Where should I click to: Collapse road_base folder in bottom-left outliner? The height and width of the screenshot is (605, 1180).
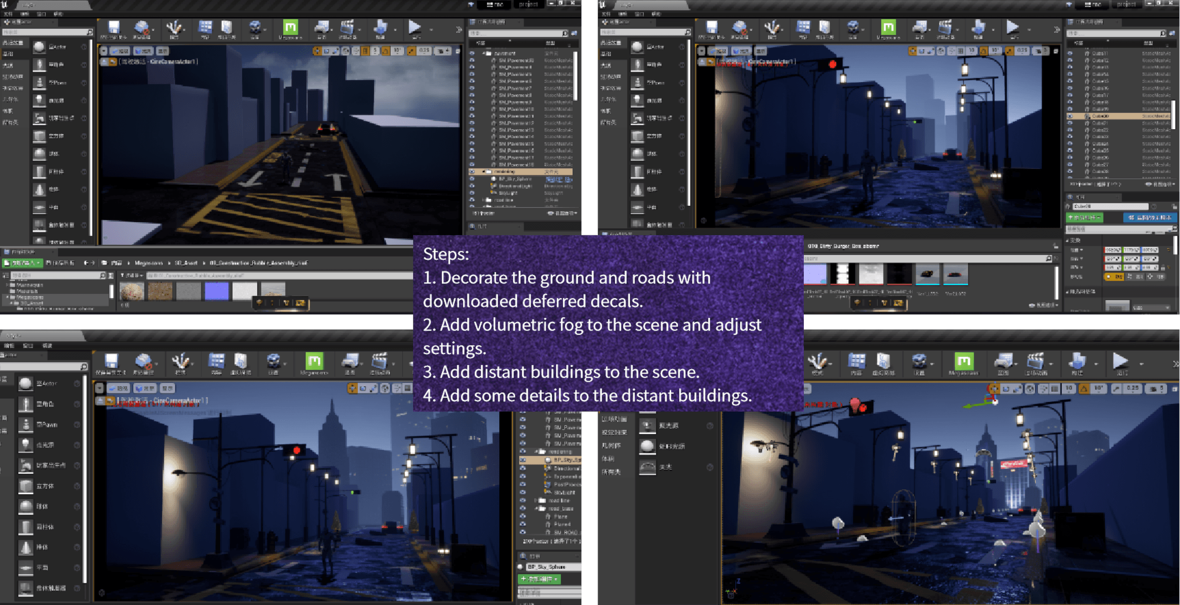point(537,509)
